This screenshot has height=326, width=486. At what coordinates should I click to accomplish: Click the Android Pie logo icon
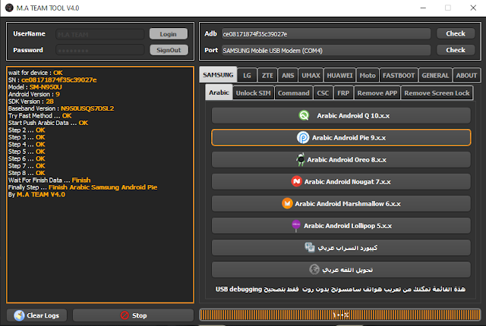click(302, 137)
